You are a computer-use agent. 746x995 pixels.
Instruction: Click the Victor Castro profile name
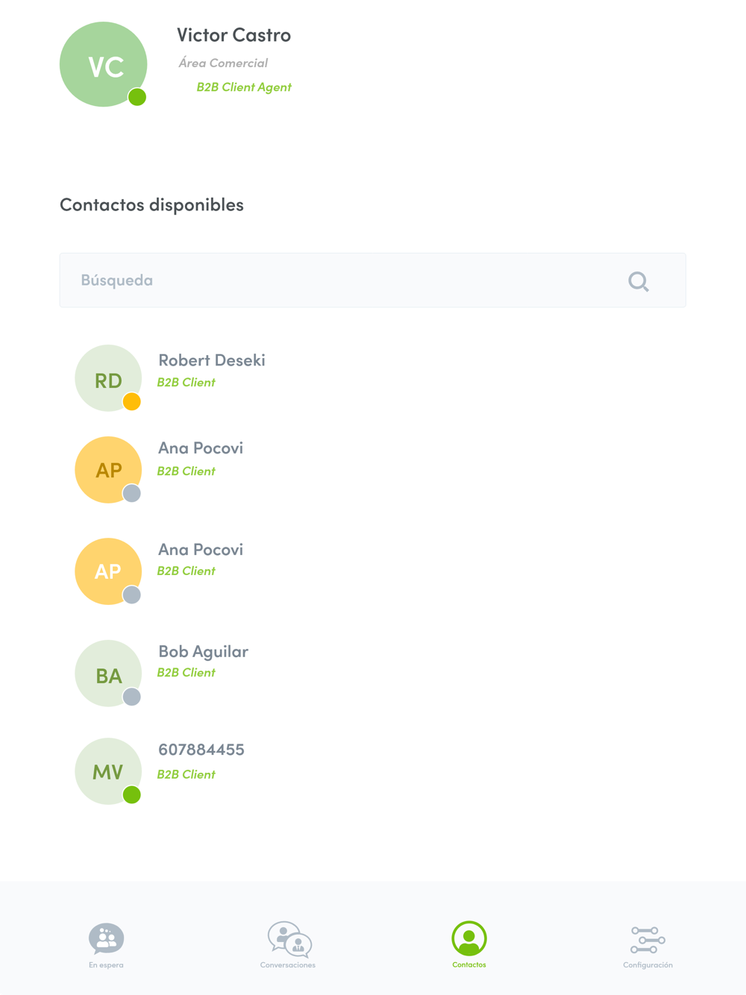[x=233, y=35]
